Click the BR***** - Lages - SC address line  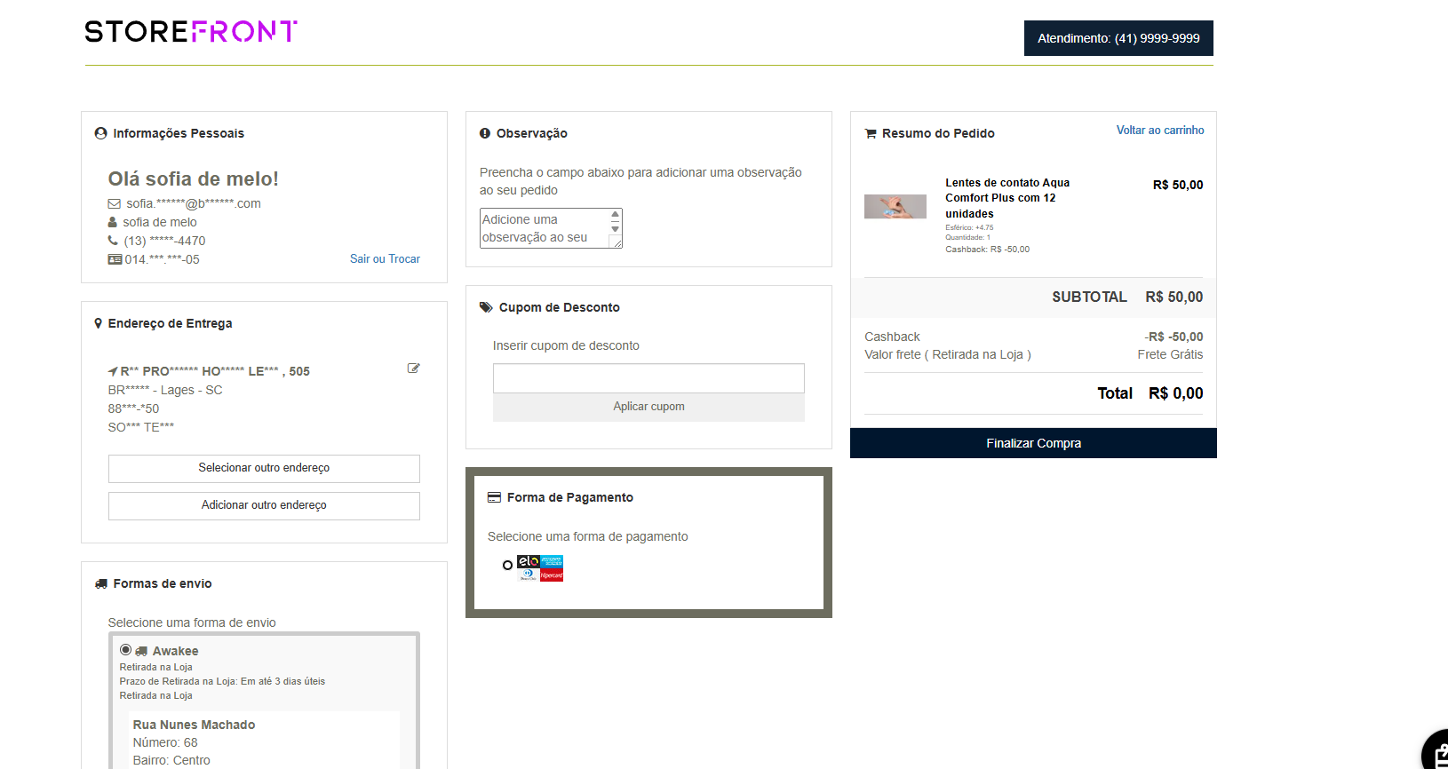pos(165,390)
